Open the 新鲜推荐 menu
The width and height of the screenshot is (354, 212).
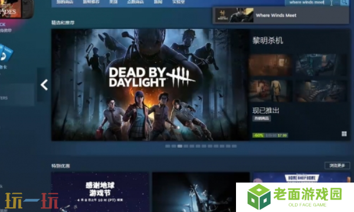coord(91,2)
